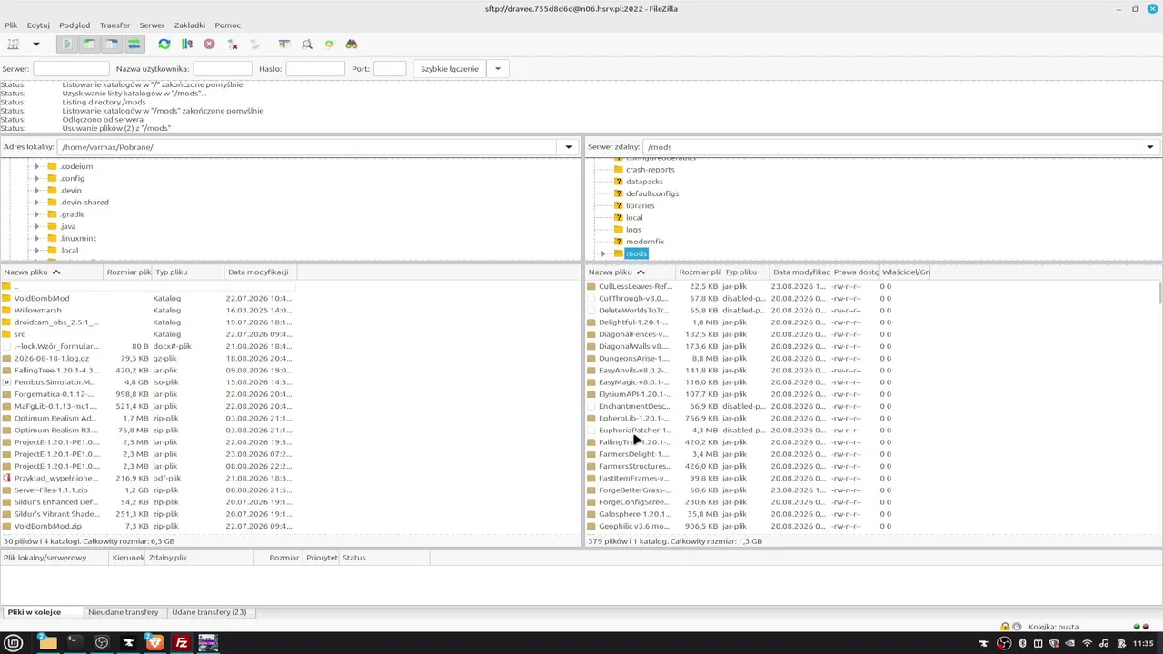Cancel the current operation with red X icon
This screenshot has height=654, width=1163.
pos(209,44)
